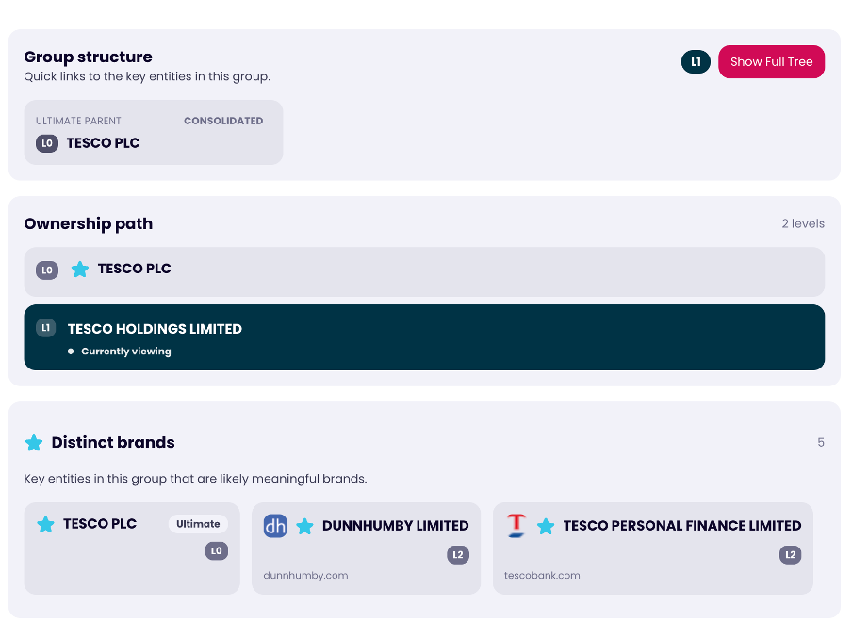Click the L1 badge beside Show Full Tree
The height and width of the screenshot is (622, 852).
(696, 62)
